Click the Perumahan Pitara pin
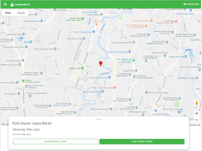 [24, 34]
